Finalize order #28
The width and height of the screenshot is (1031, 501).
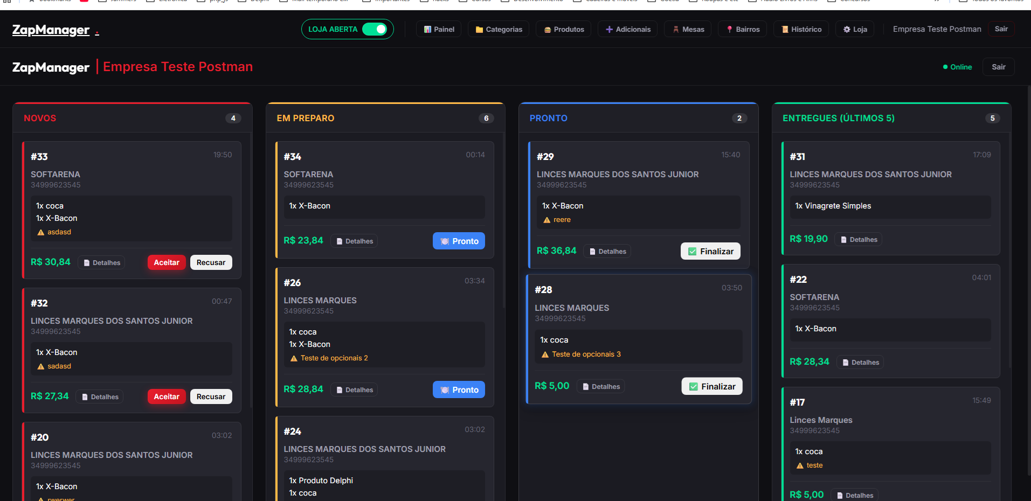coord(712,386)
